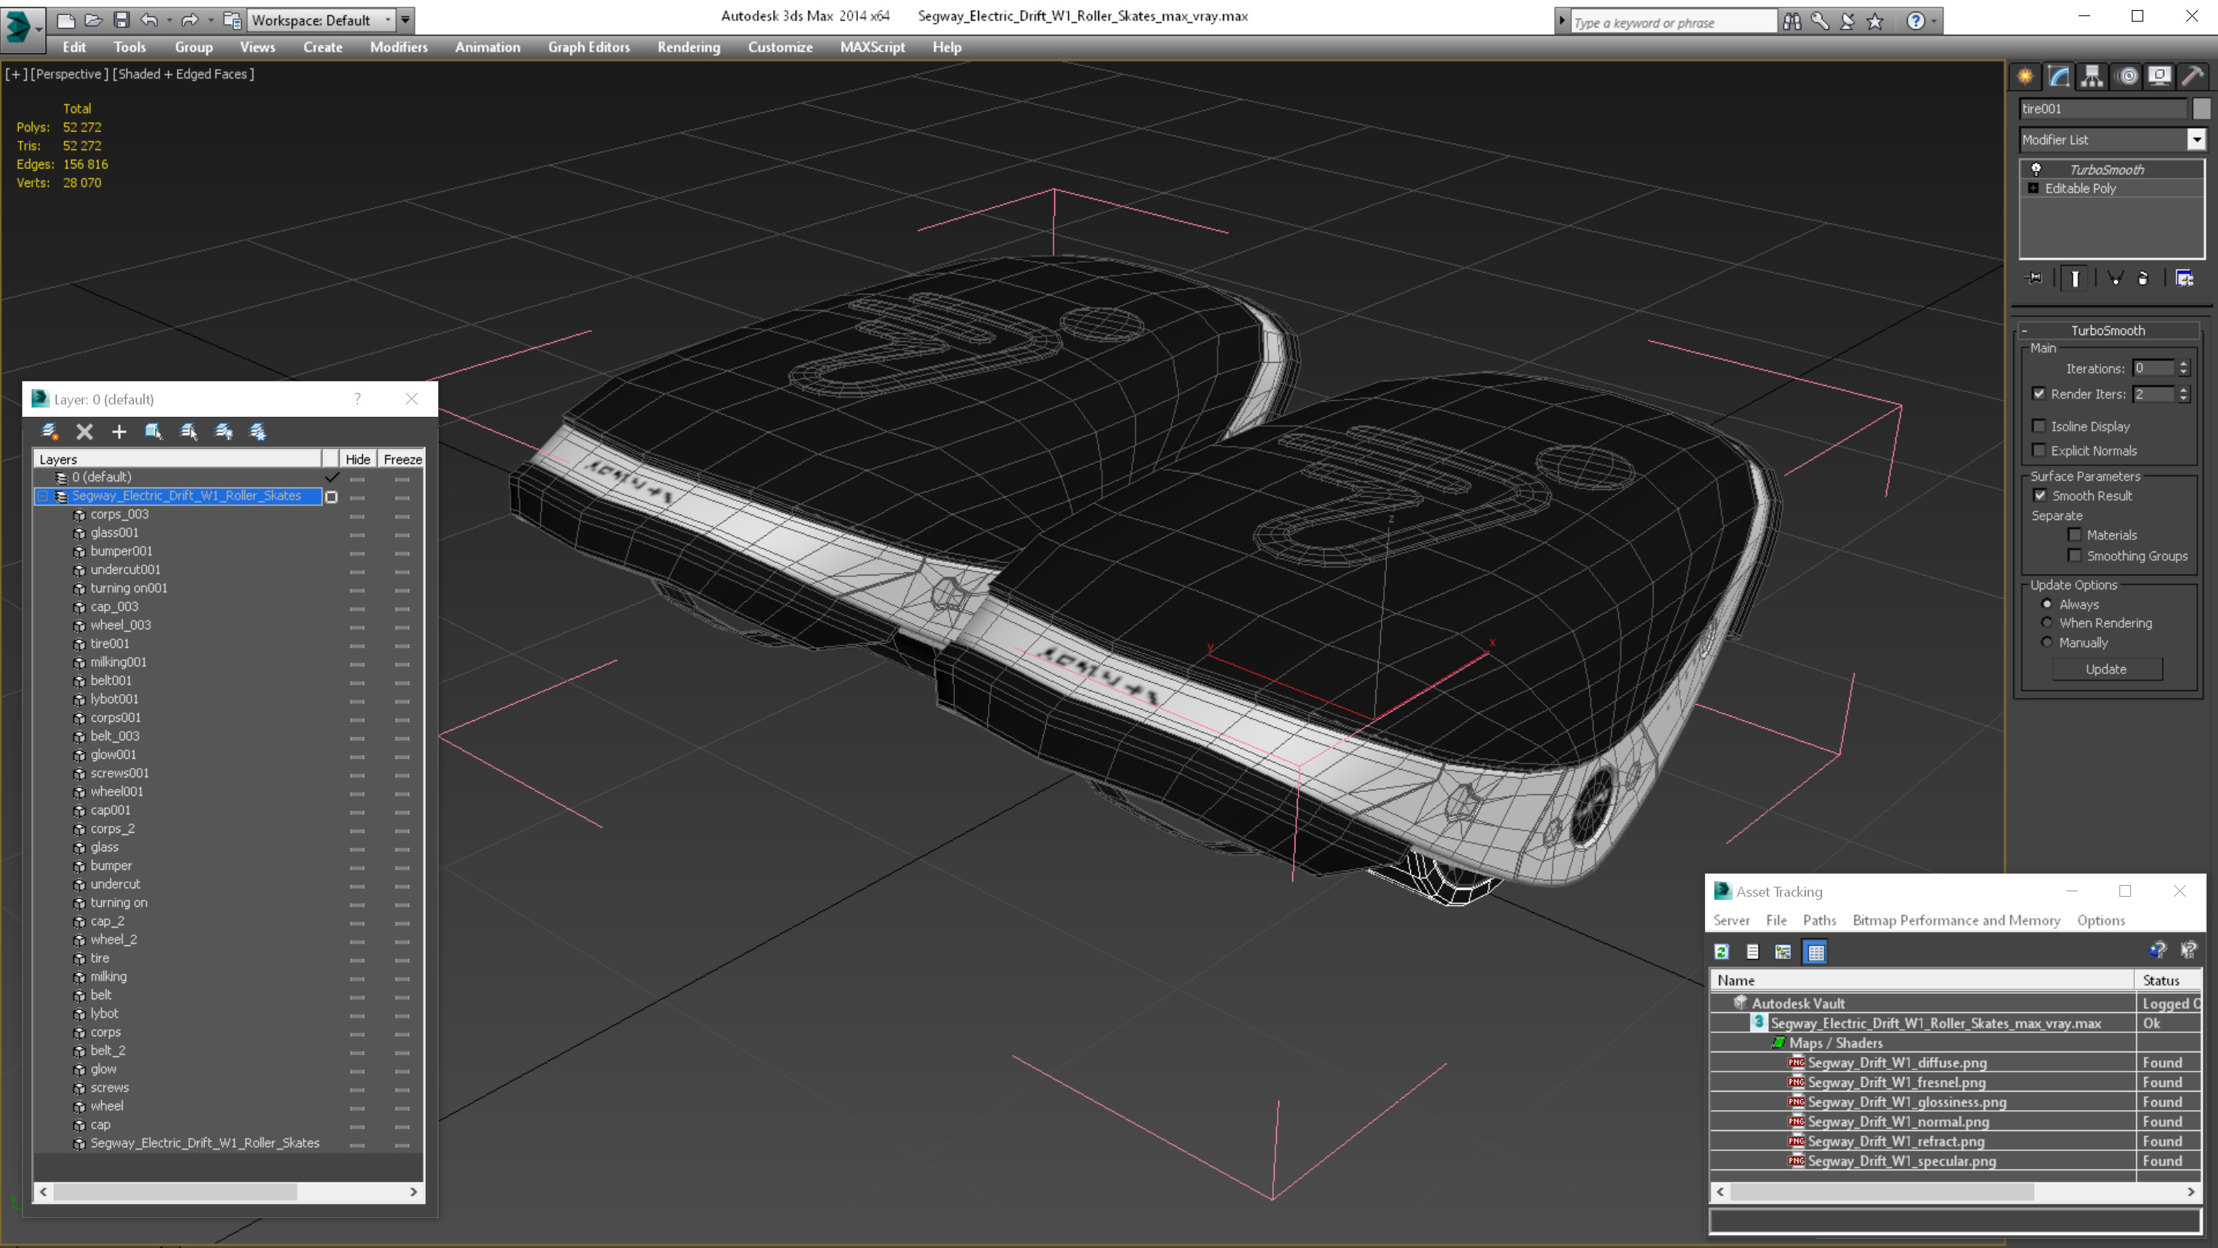Refresh the Asset Tracking list
Image resolution: width=2218 pixels, height=1248 pixels.
[x=1721, y=951]
